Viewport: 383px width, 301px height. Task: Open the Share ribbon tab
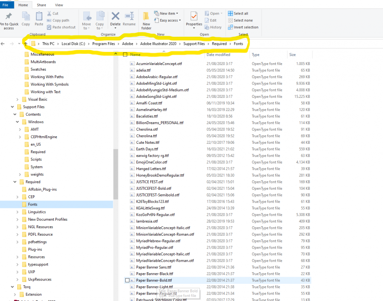[x=42, y=5]
